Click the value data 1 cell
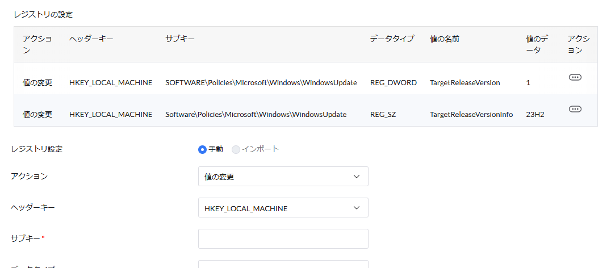611x268 pixels. coord(528,82)
